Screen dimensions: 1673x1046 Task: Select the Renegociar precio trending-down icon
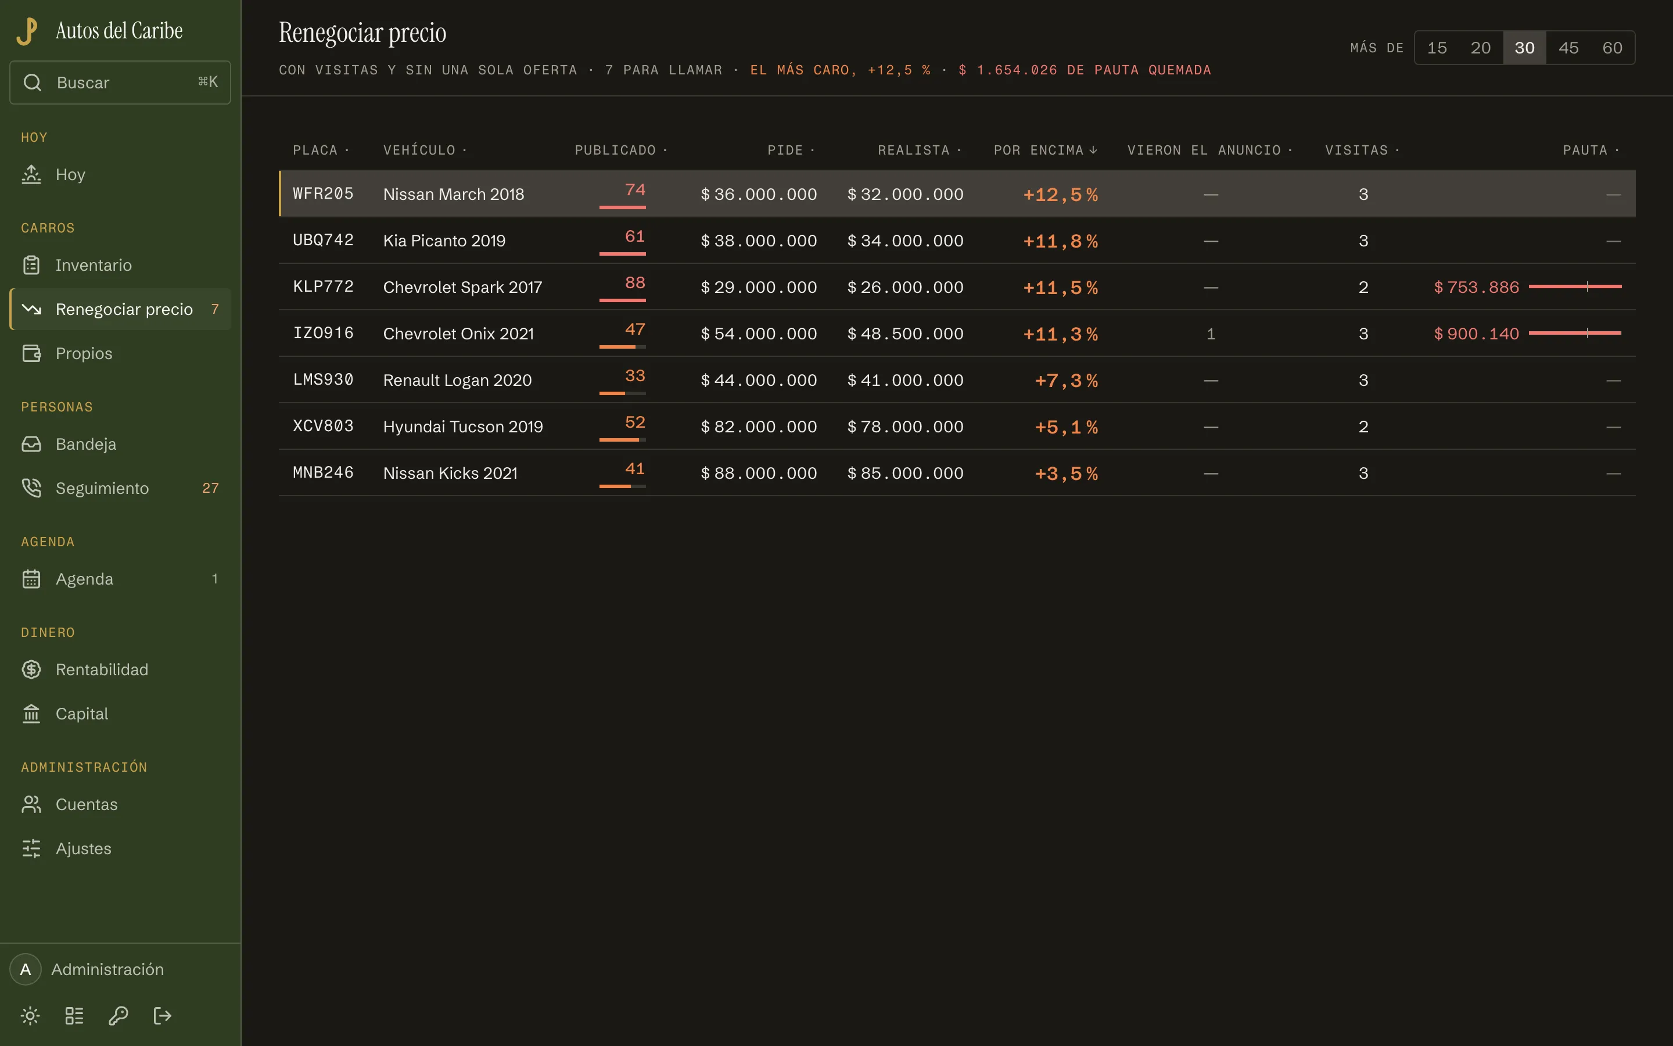click(x=31, y=309)
